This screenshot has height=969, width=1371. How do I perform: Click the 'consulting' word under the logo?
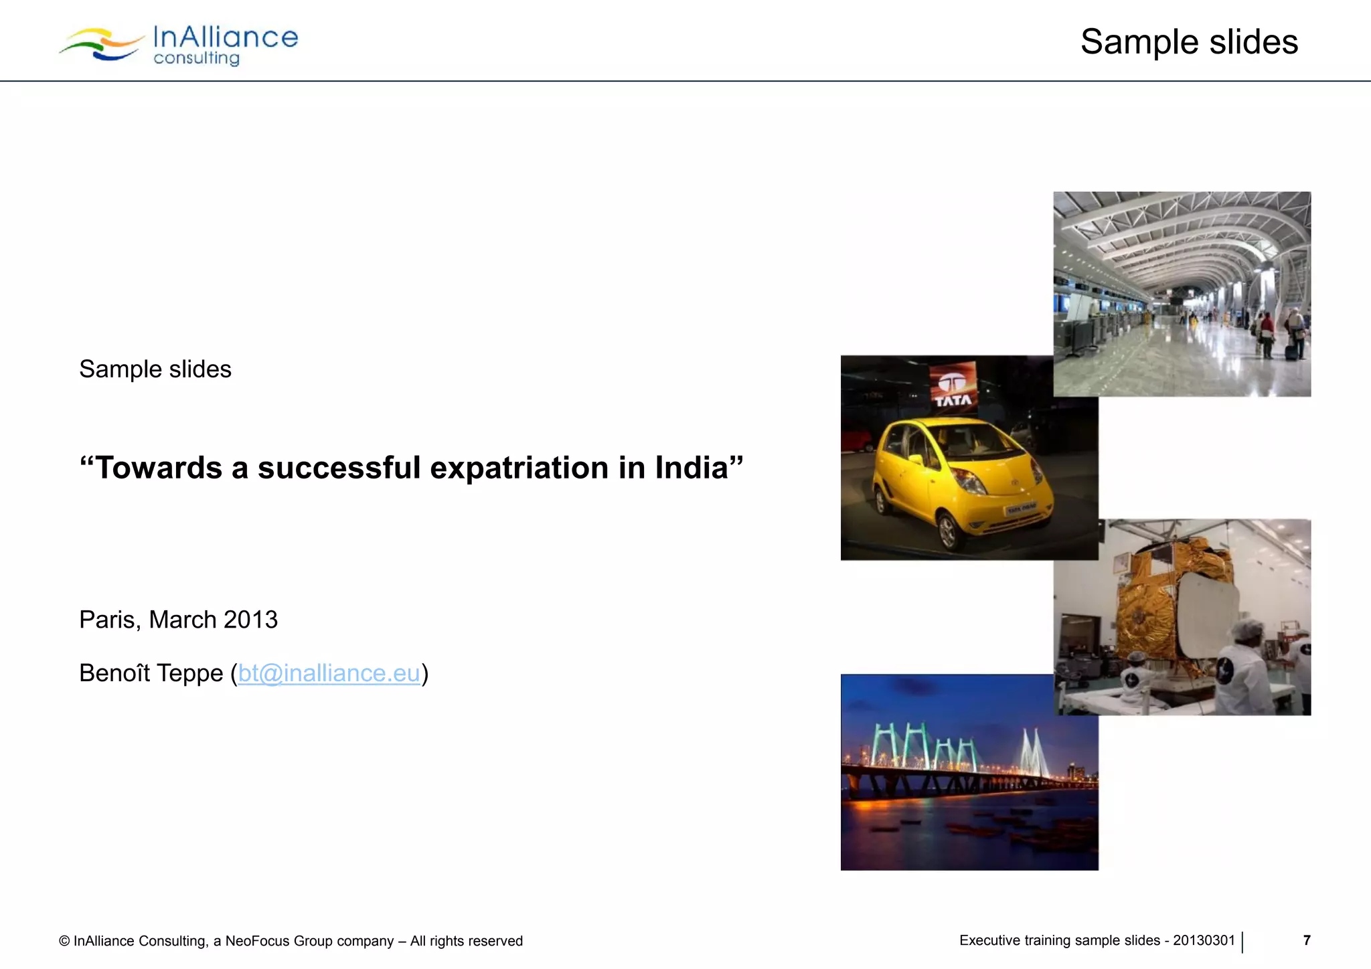click(196, 59)
